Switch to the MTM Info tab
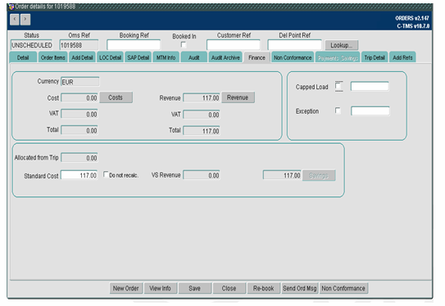This screenshot has height=306, width=445. coord(166,57)
